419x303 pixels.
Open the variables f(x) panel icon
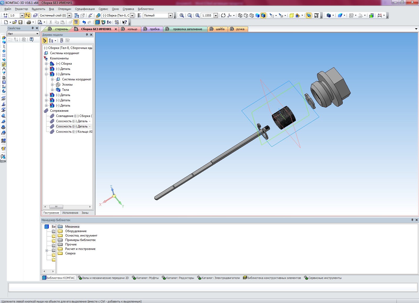tap(109, 22)
